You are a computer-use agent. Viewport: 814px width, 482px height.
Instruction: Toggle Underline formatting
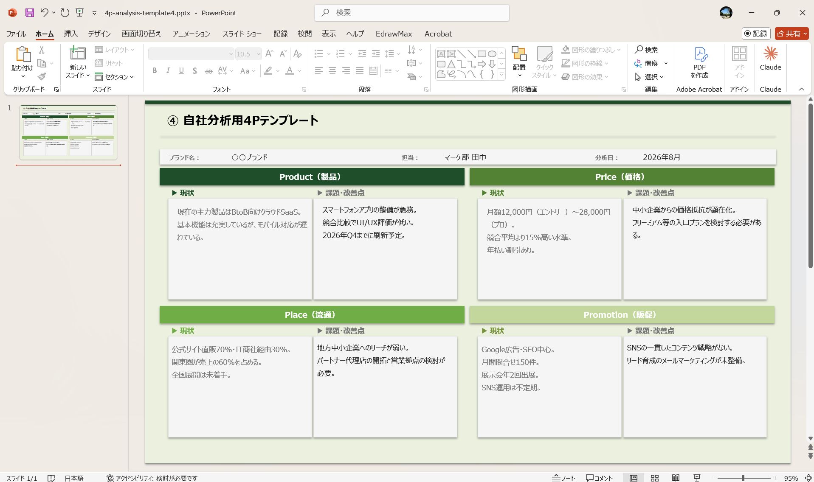coord(181,70)
